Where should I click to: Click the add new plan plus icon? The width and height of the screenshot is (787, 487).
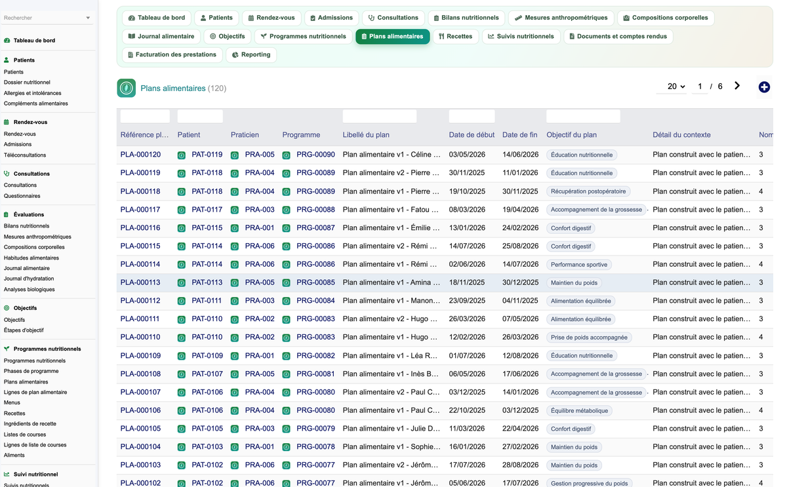pos(764,87)
